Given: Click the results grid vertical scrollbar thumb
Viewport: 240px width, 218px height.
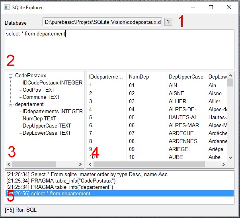Looking at the screenshot, I should [230, 82].
